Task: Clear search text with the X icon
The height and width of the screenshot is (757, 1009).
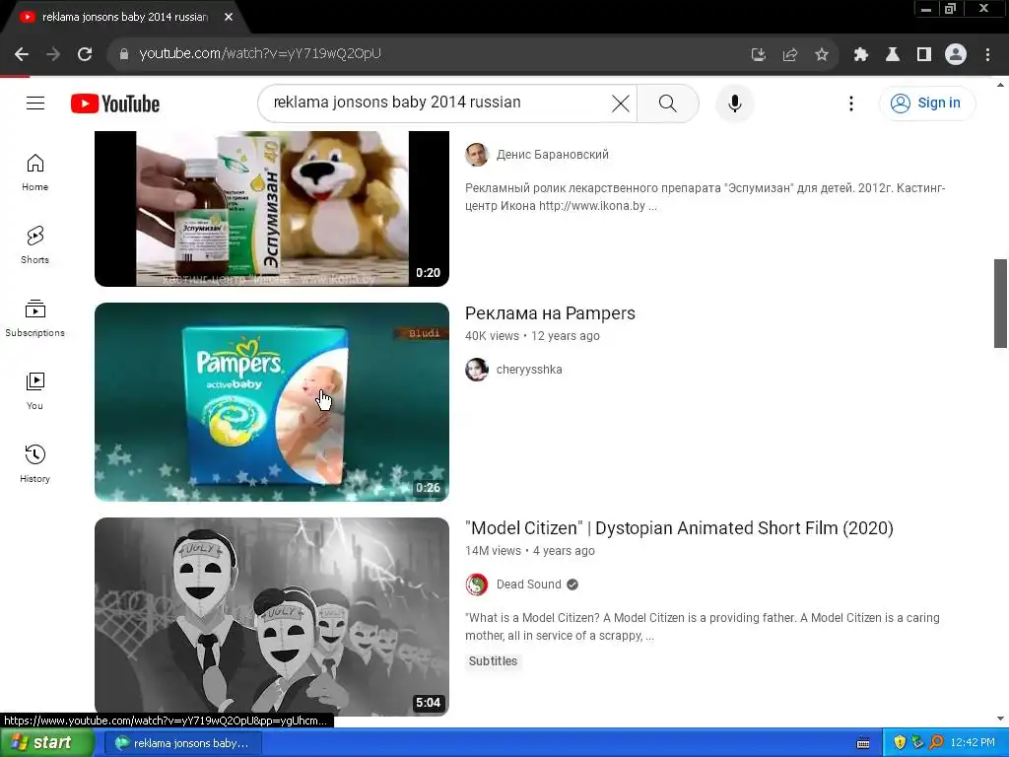Action: tap(621, 103)
